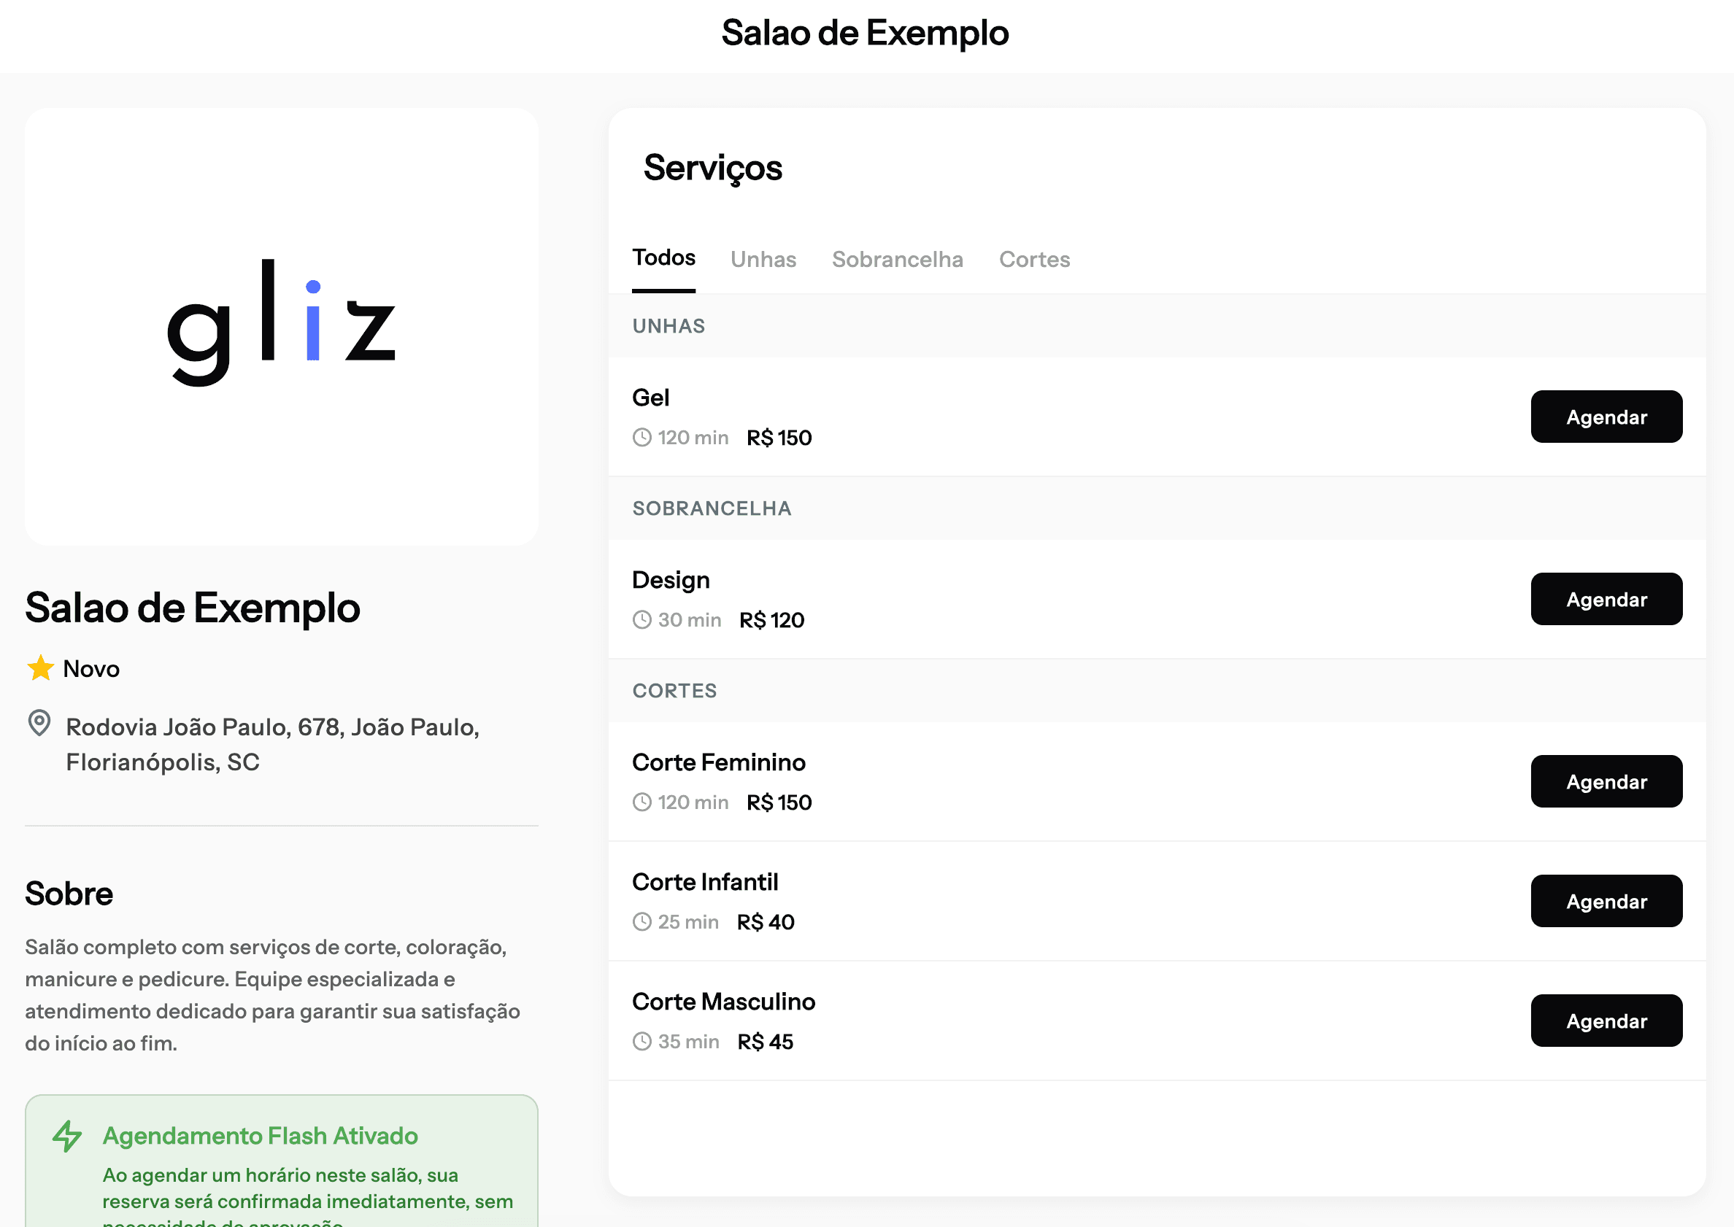Click the Salao de Exemplo page title

pyautogui.click(x=866, y=33)
